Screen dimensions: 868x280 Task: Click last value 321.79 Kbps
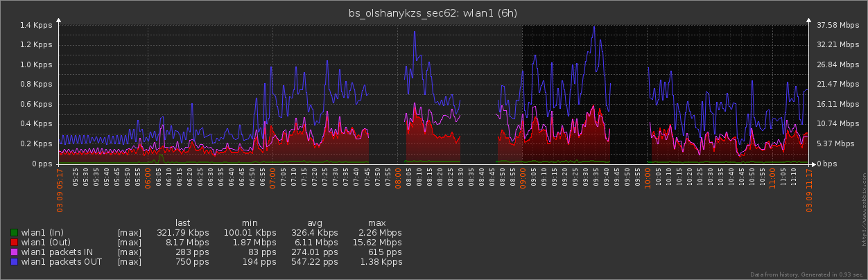183,233
